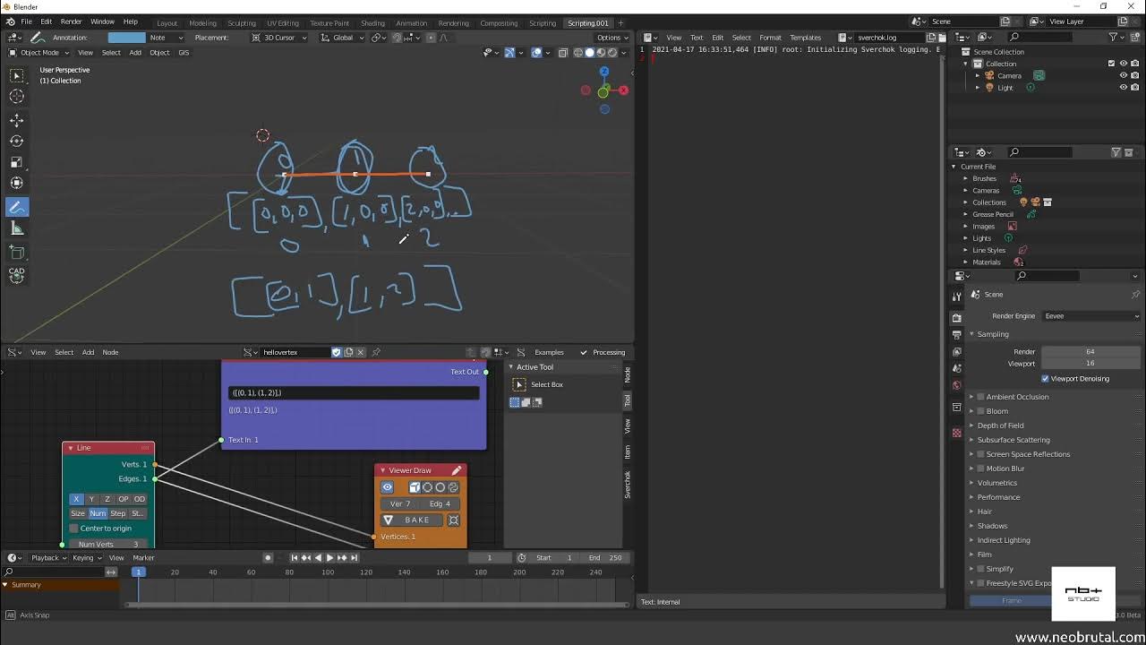This screenshot has height=645, width=1146.
Task: Open the Render Engine Eevee dropdown
Action: pos(1091,316)
